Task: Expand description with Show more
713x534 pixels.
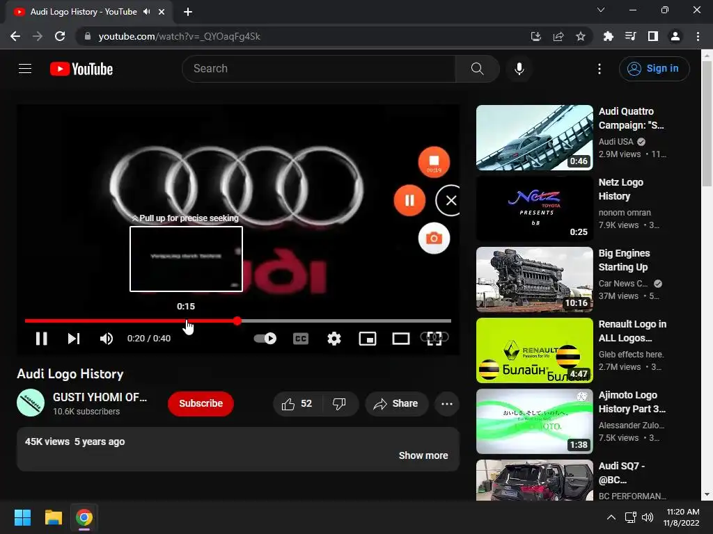Action: pos(423,455)
